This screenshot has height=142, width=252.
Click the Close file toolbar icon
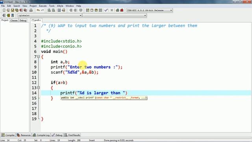pos(21,10)
